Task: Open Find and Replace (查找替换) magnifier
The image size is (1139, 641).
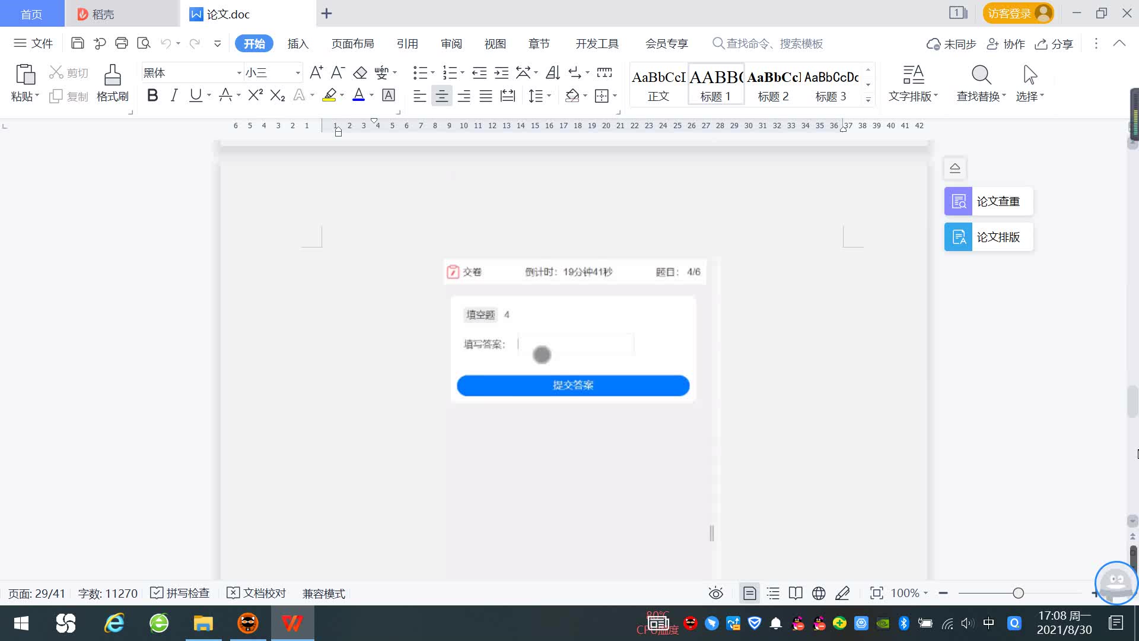Action: click(981, 75)
